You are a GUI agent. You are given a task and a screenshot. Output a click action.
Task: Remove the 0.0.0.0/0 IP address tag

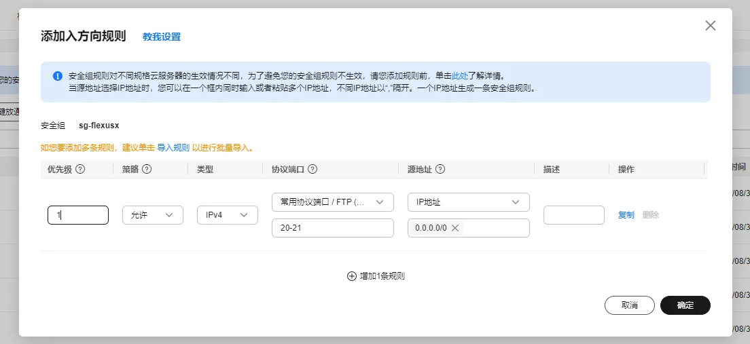(455, 228)
